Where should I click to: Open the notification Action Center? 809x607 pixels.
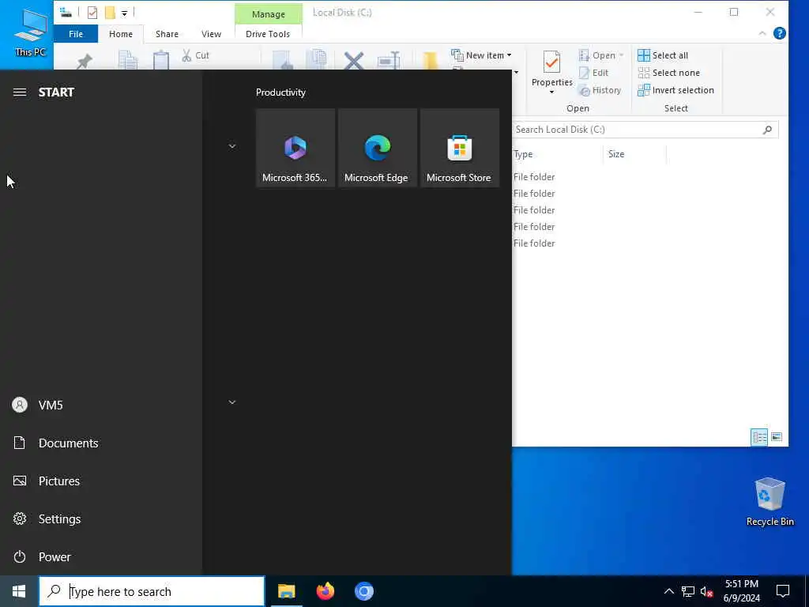[x=783, y=591]
